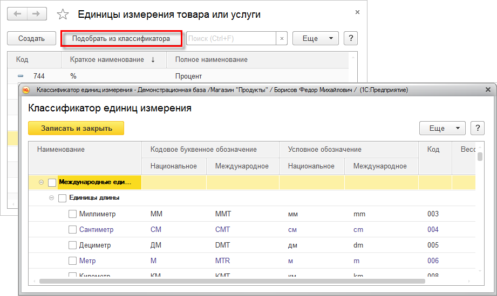The height and width of the screenshot is (296, 497).
Task: Click the Подобрать из классификатора button
Action: 121,39
